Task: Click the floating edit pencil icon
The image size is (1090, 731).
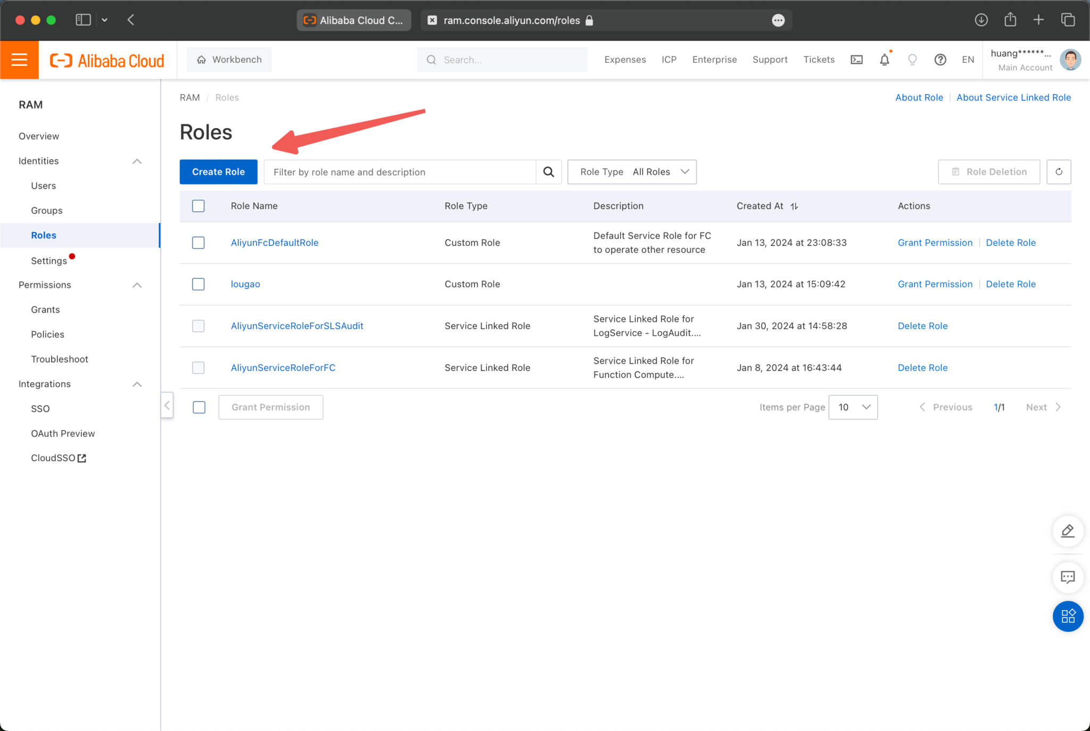Action: 1068,531
